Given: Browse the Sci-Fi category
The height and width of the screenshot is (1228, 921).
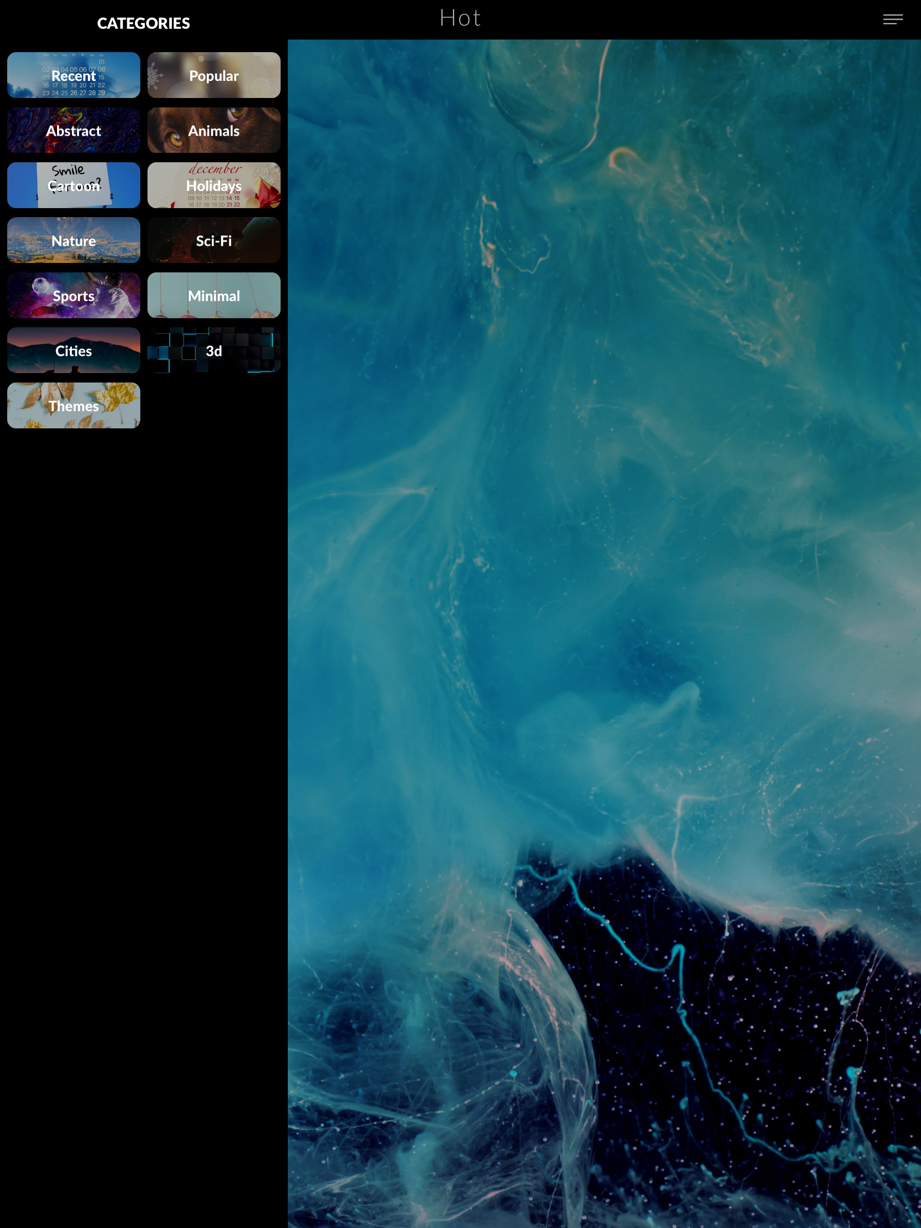Looking at the screenshot, I should pyautogui.click(x=213, y=240).
